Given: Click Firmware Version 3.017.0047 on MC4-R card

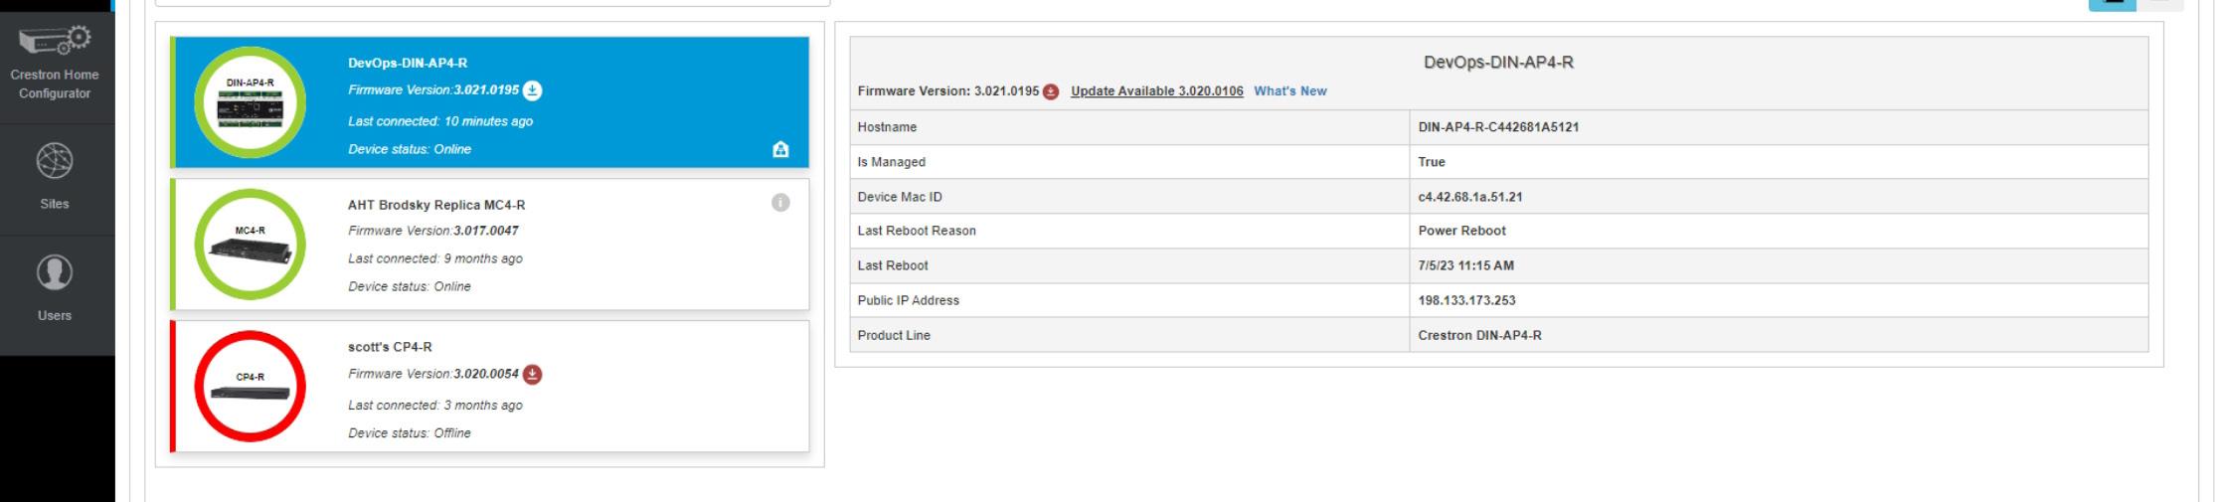Looking at the screenshot, I should tap(433, 231).
